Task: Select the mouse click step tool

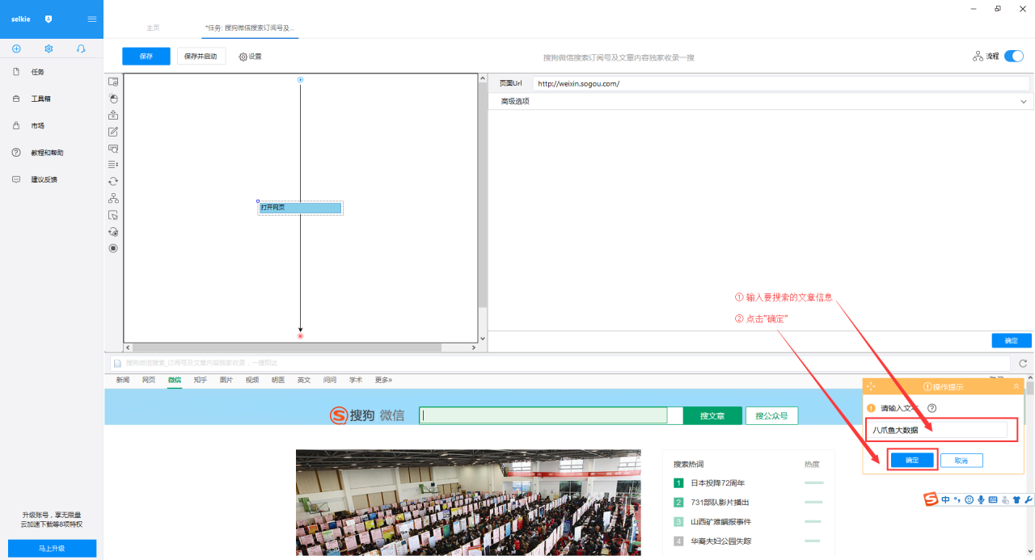Action: [113, 99]
